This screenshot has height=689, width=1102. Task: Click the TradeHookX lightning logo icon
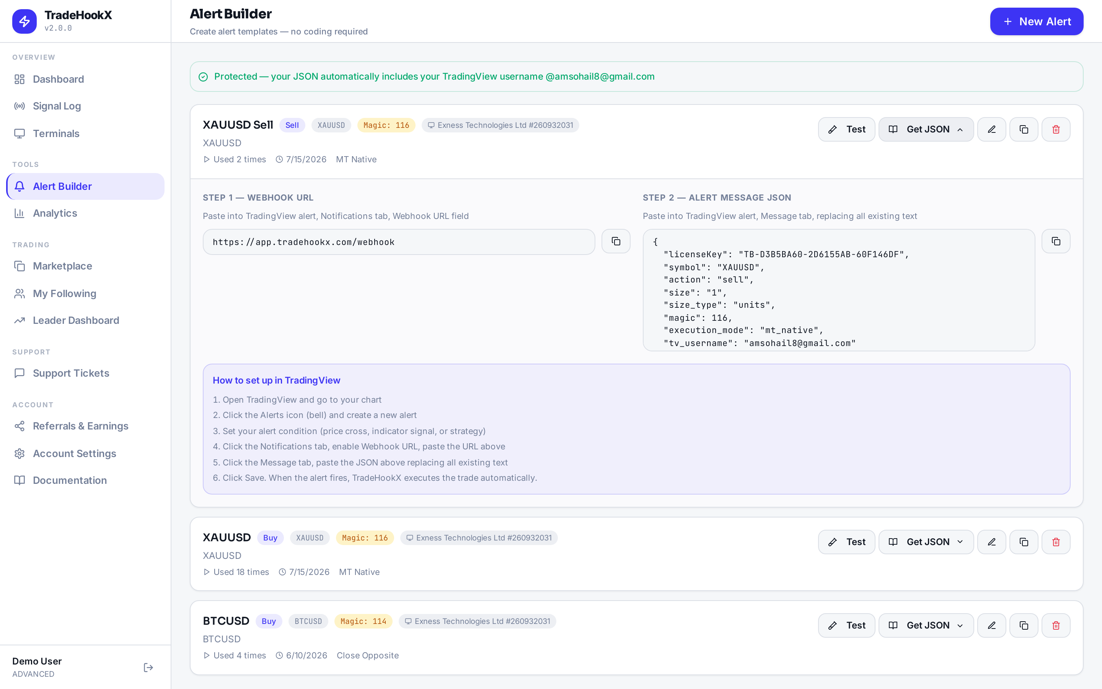pyautogui.click(x=24, y=21)
